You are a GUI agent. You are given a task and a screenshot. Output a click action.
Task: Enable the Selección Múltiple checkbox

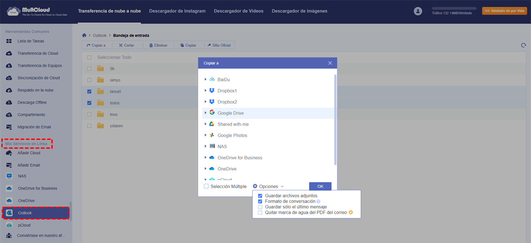click(x=206, y=186)
